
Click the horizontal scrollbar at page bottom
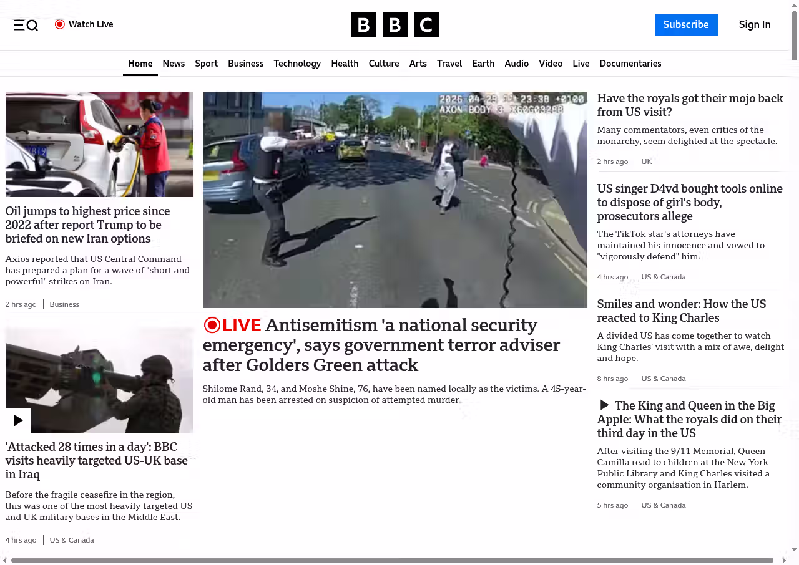pos(392,560)
